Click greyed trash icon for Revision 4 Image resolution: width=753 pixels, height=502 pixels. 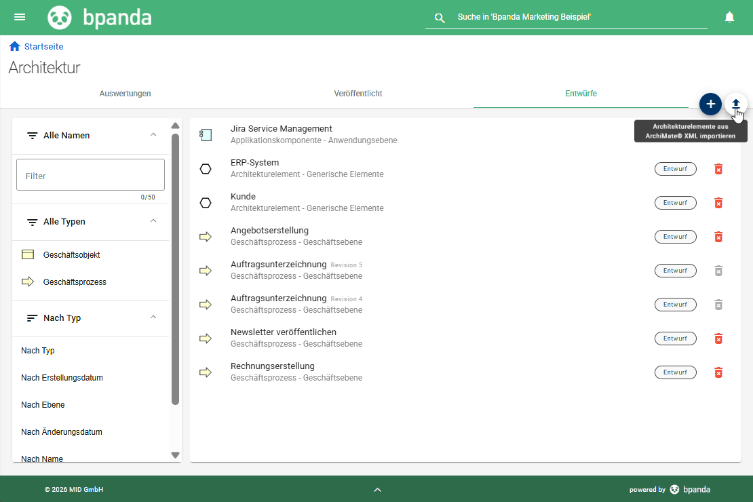tap(718, 305)
